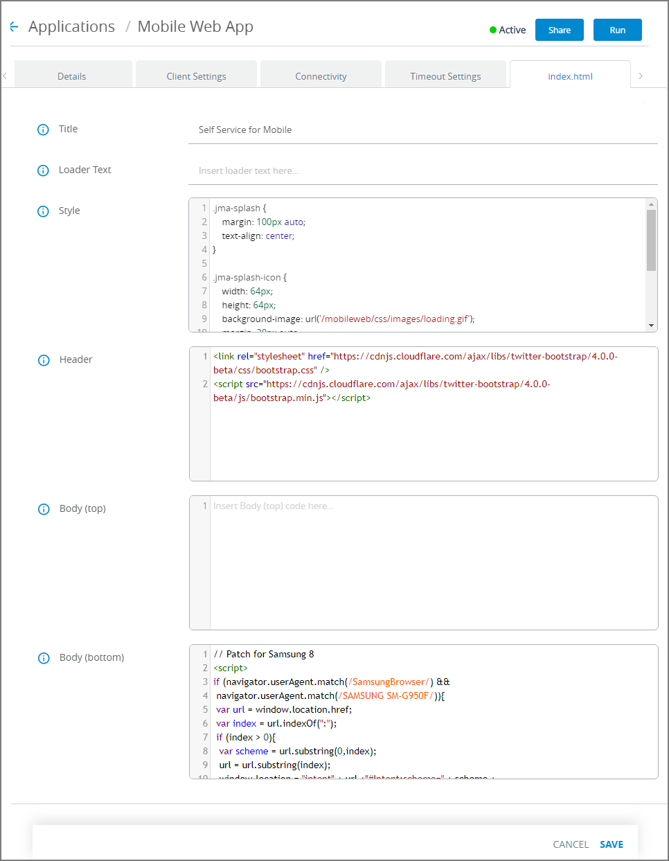Click SAVE to apply changes
Viewport: 669px width, 861px height.
pyautogui.click(x=612, y=844)
